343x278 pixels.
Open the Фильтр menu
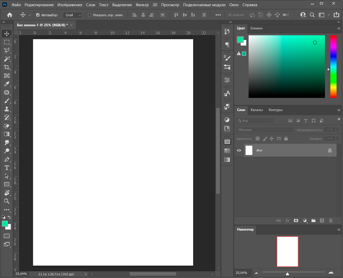142,5
